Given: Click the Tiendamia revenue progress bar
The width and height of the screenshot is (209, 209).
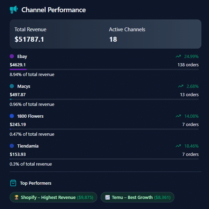Looking at the screenshot, I should point(104,159).
